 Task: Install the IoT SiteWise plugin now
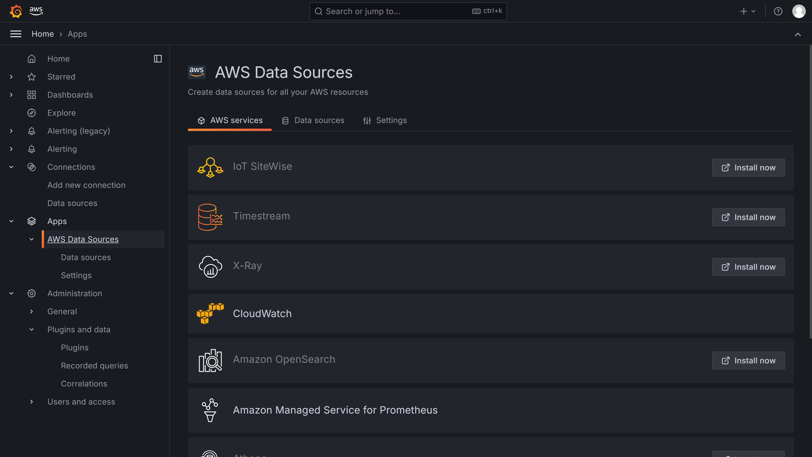[x=748, y=168]
